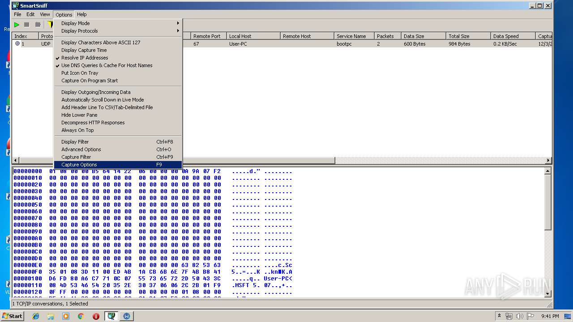Expand the Display Mode submenu

coord(118,23)
